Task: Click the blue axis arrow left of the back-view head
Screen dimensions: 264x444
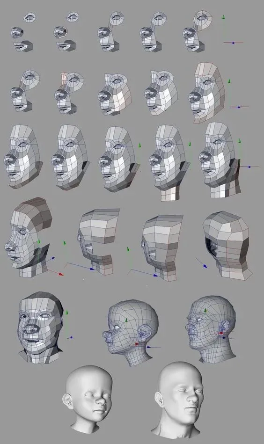Action: click(x=205, y=266)
